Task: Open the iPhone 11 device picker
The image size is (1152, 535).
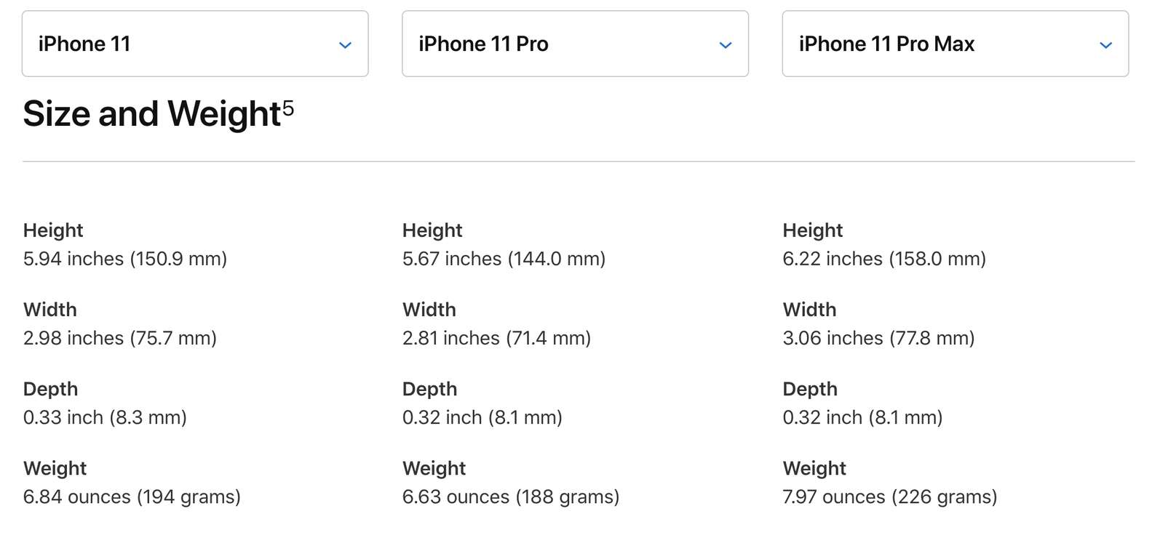Action: pyautogui.click(x=194, y=44)
